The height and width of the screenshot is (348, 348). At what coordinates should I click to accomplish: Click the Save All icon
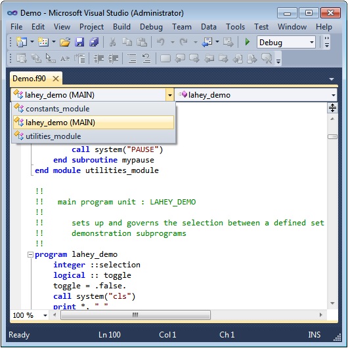pyautogui.click(x=94, y=42)
